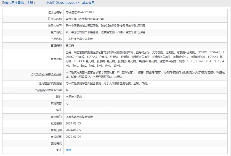Click the 产品储存条件及有效期 label
This screenshot has width=231, height=156.
coord(48,90)
